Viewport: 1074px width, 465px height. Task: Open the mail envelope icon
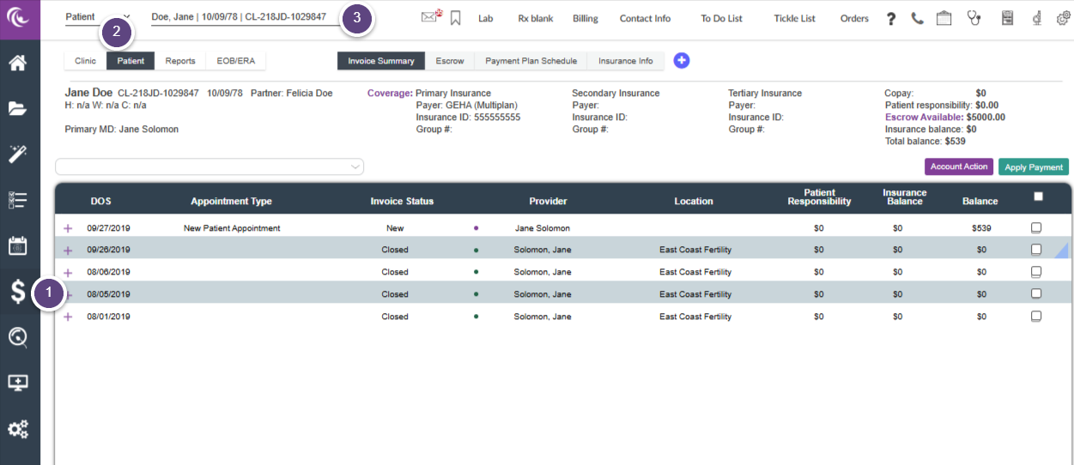coord(430,18)
